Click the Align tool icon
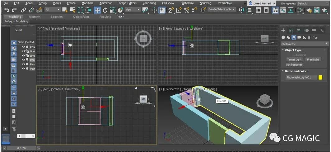Image resolution: width=331 pixels, height=152 pixels. tap(249, 10)
